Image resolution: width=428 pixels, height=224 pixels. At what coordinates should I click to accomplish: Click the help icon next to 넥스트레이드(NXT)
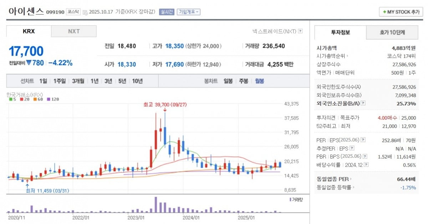click(300, 31)
